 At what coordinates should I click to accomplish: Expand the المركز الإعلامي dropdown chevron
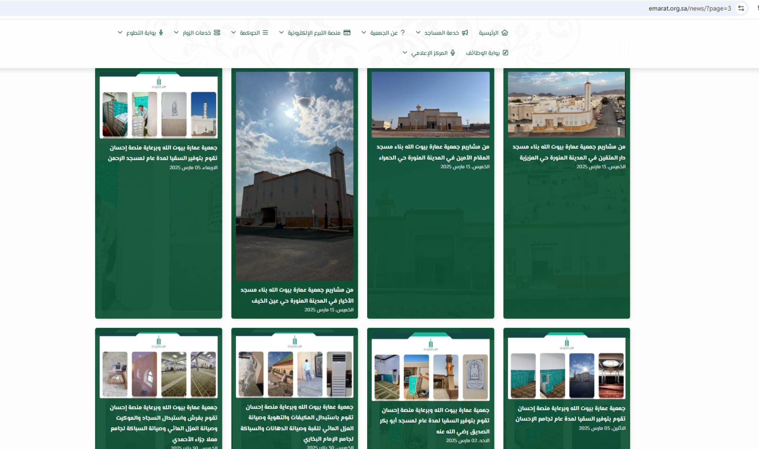(405, 53)
